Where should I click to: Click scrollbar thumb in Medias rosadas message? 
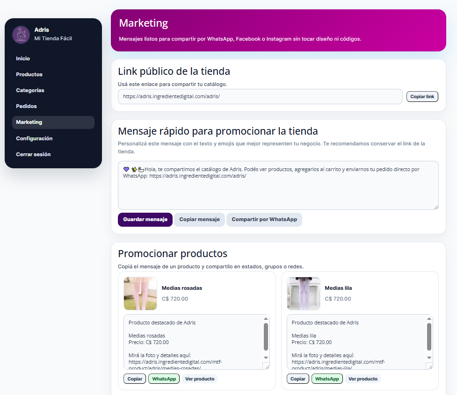point(266,337)
